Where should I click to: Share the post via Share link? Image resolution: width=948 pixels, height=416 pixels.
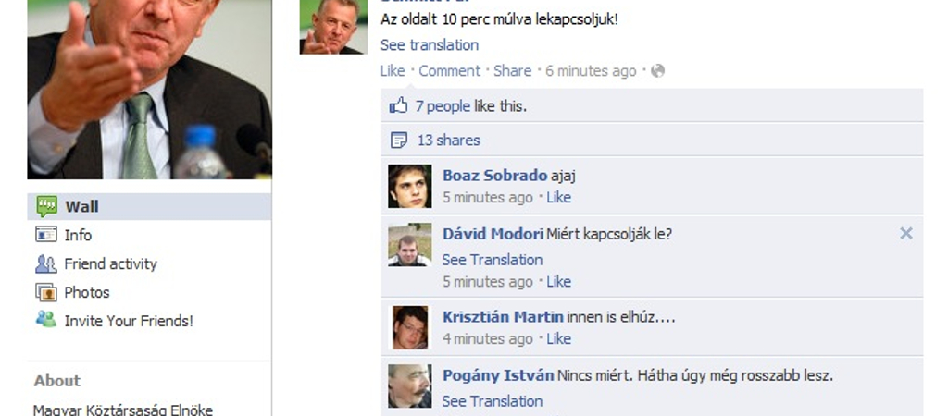(x=512, y=70)
